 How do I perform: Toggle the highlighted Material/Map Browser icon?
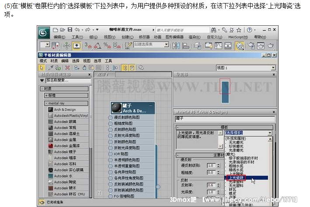tap(125, 68)
